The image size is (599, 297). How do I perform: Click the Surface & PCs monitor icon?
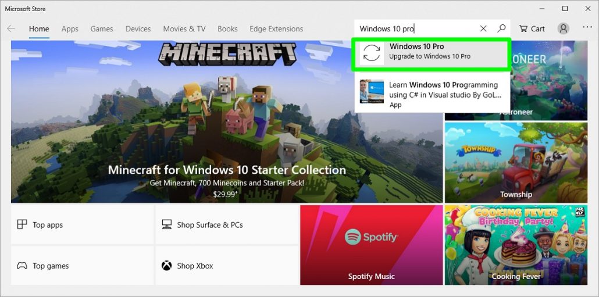(x=166, y=224)
